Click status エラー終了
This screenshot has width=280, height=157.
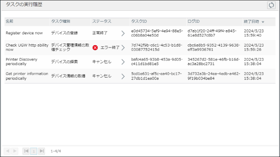pyautogui.click(x=110, y=47)
